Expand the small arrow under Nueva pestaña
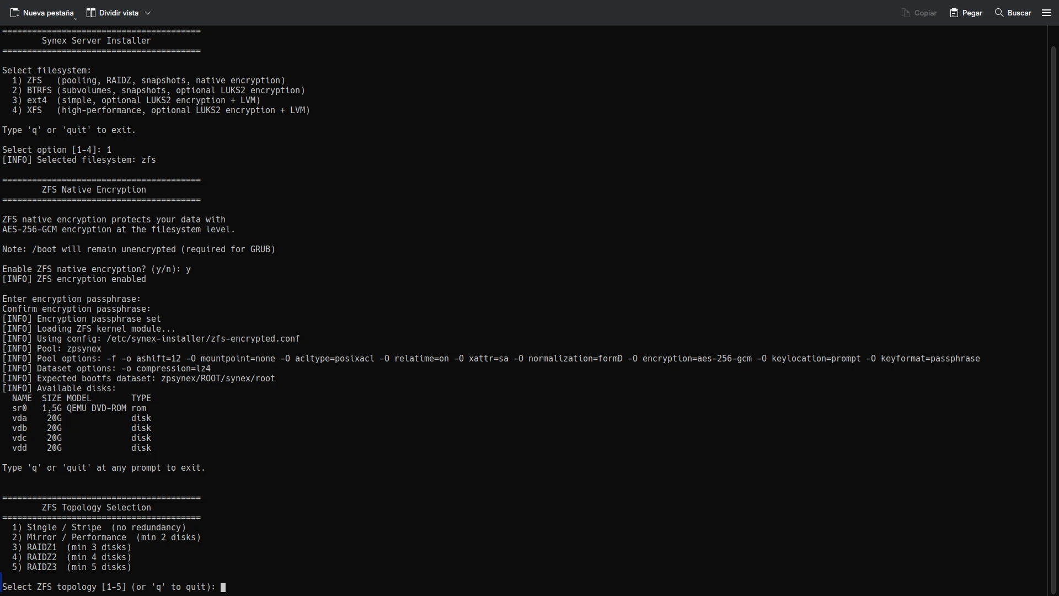The width and height of the screenshot is (1059, 596). click(76, 19)
